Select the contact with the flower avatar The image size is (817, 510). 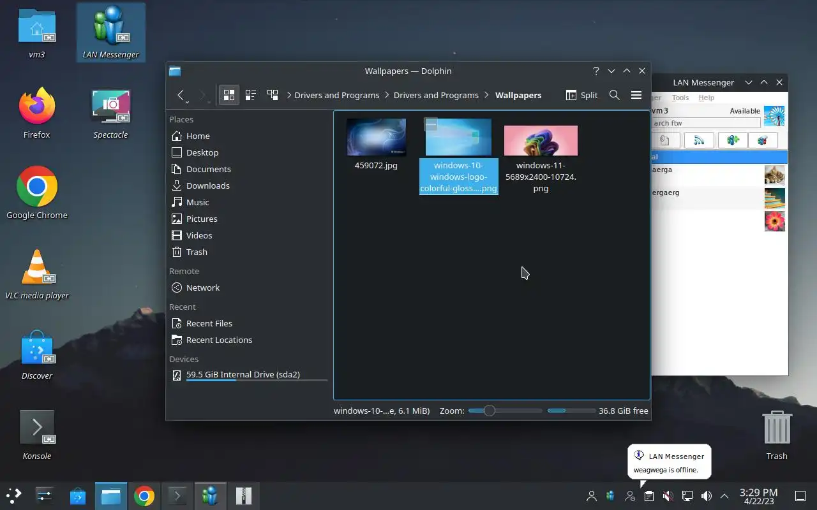tap(719, 221)
